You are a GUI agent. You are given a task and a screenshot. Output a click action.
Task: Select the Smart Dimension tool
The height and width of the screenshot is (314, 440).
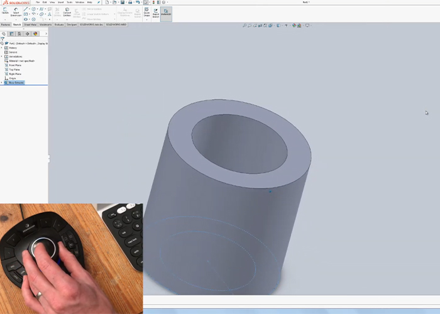tap(16, 13)
